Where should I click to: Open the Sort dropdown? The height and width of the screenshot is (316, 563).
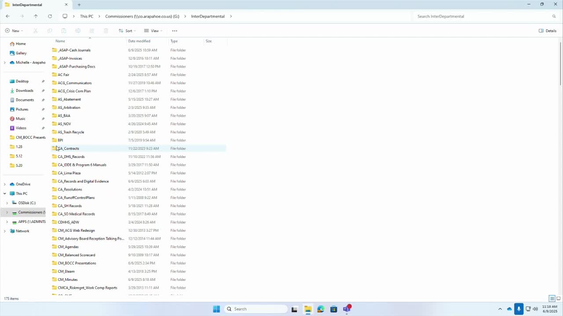pyautogui.click(x=127, y=31)
